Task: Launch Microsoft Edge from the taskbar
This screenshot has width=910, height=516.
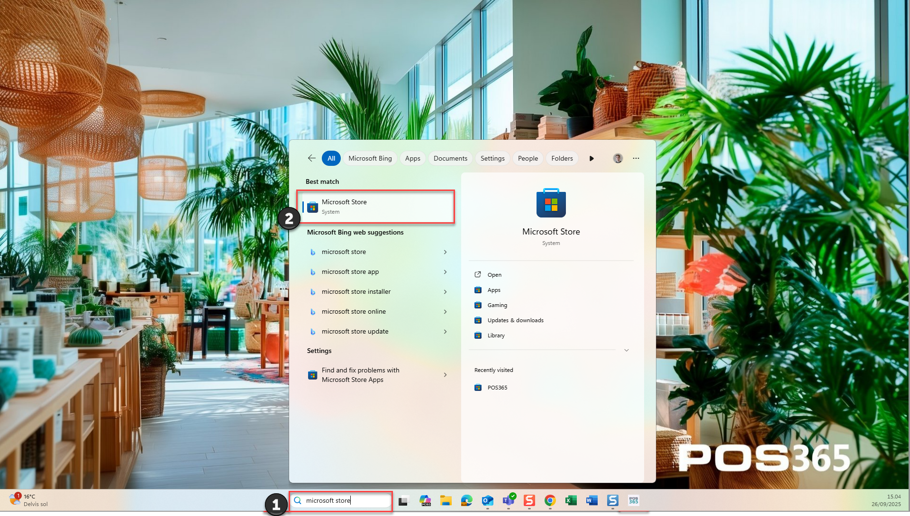Action: [467, 501]
